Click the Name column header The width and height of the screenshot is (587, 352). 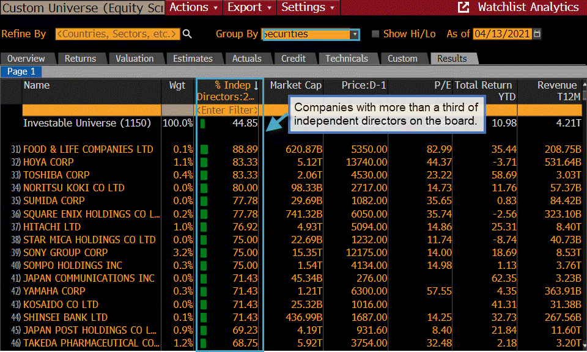(x=37, y=86)
